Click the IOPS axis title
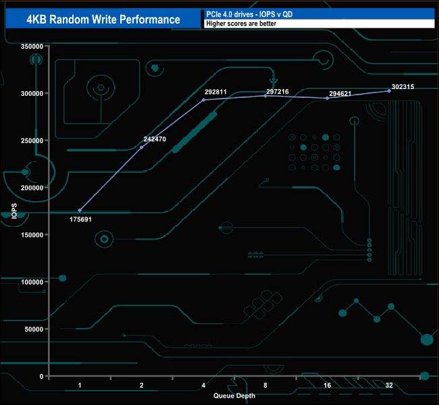This screenshot has width=439, height=405. click(x=14, y=211)
